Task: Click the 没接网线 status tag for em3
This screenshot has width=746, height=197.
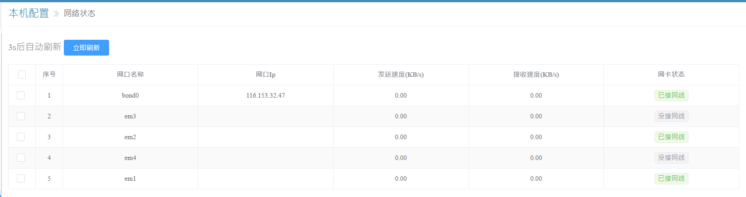Action: [x=671, y=116]
